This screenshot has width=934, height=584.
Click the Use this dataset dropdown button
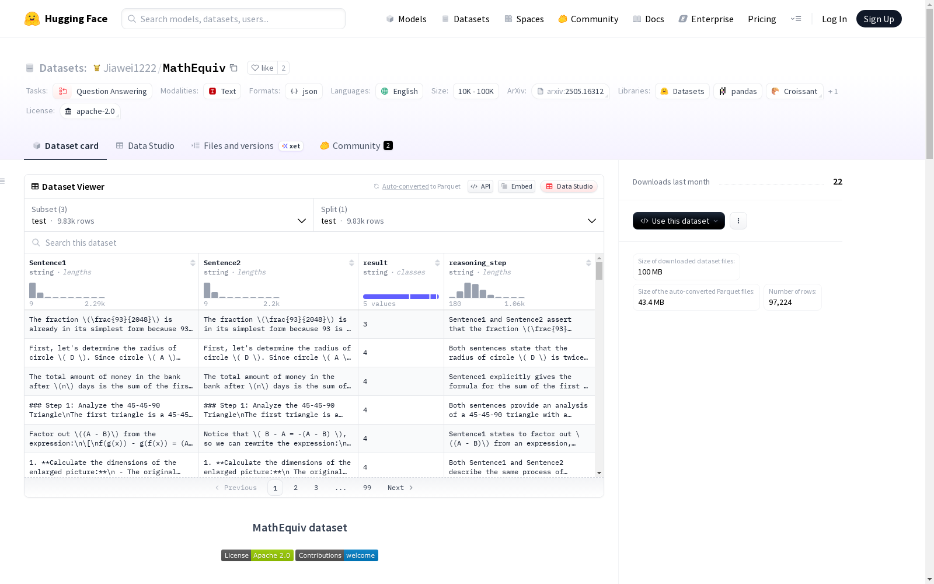(679, 221)
